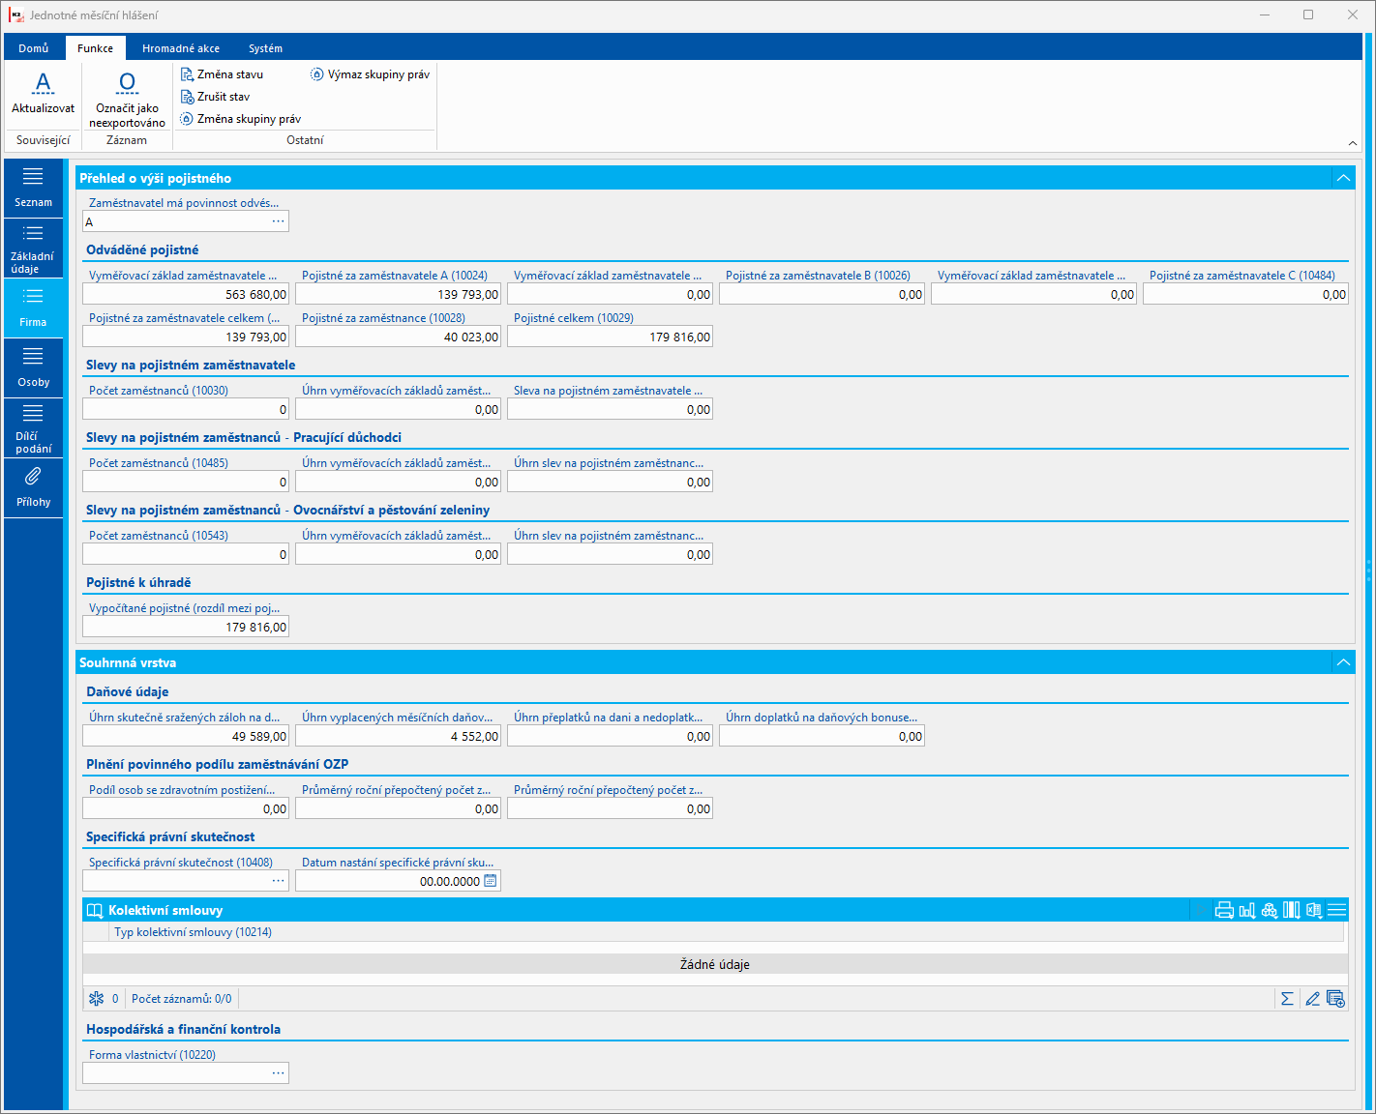Click the print icon in Kolektivní smlouvy

tap(1224, 910)
